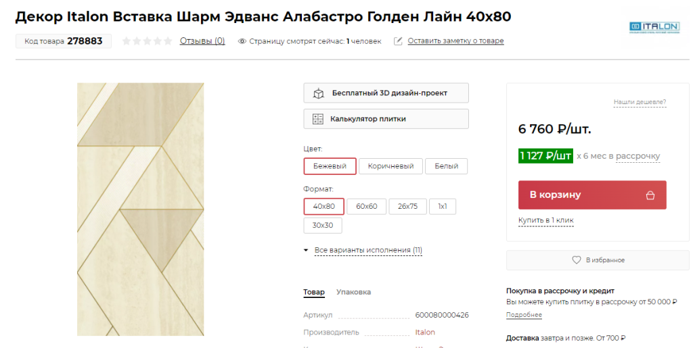Click Подробнее under installment info
This screenshot has height=348, width=693.
click(524, 315)
